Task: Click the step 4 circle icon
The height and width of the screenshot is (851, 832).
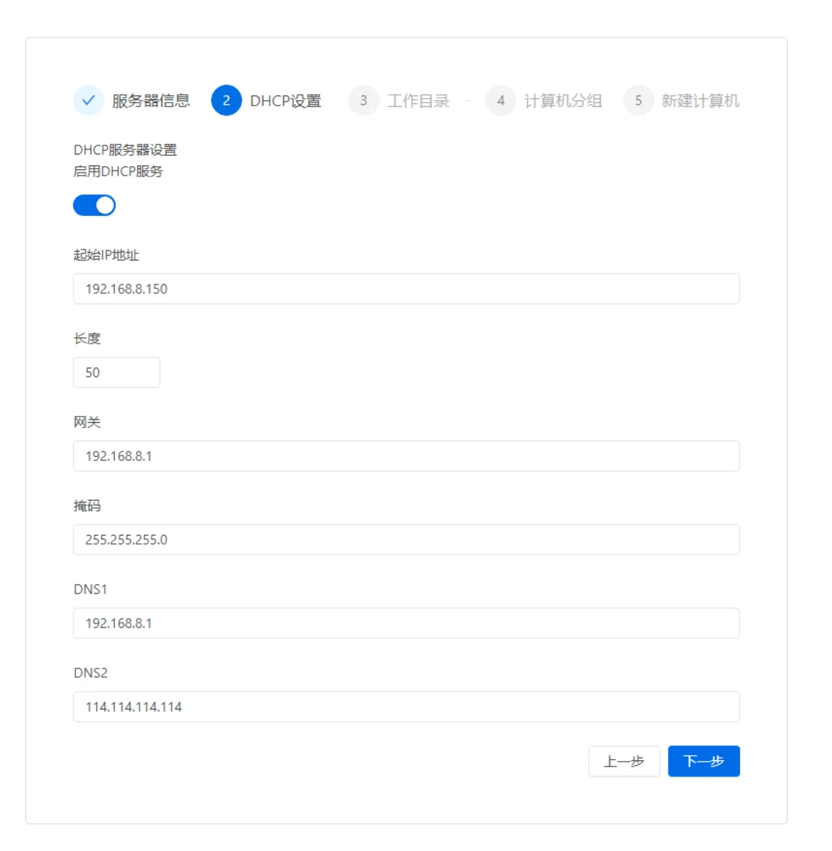Action: (x=501, y=101)
